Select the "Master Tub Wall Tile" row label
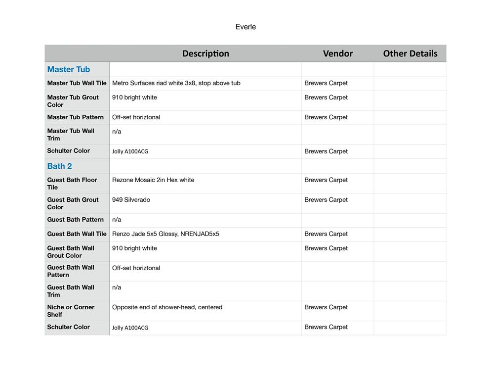This screenshot has height=380, width=491. [x=77, y=83]
